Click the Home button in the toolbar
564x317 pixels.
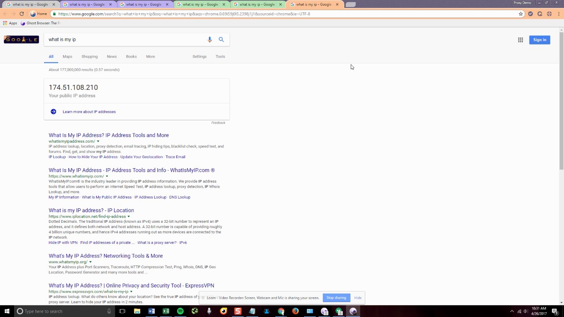pyautogui.click(x=38, y=14)
